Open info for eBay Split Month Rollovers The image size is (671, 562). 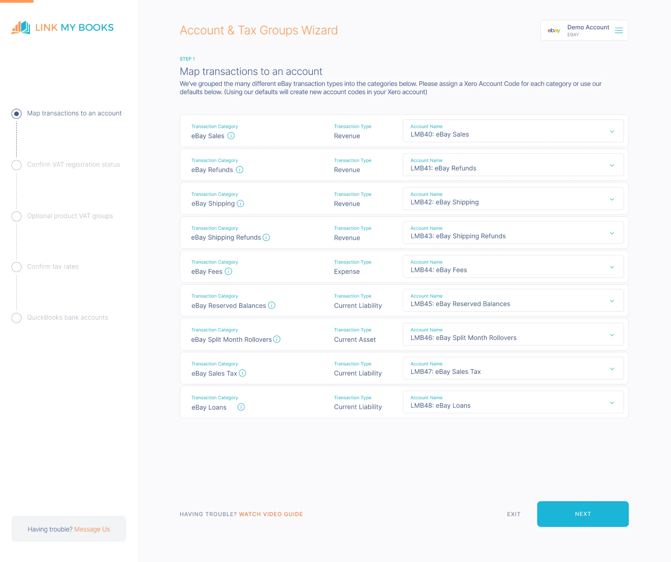click(x=277, y=339)
